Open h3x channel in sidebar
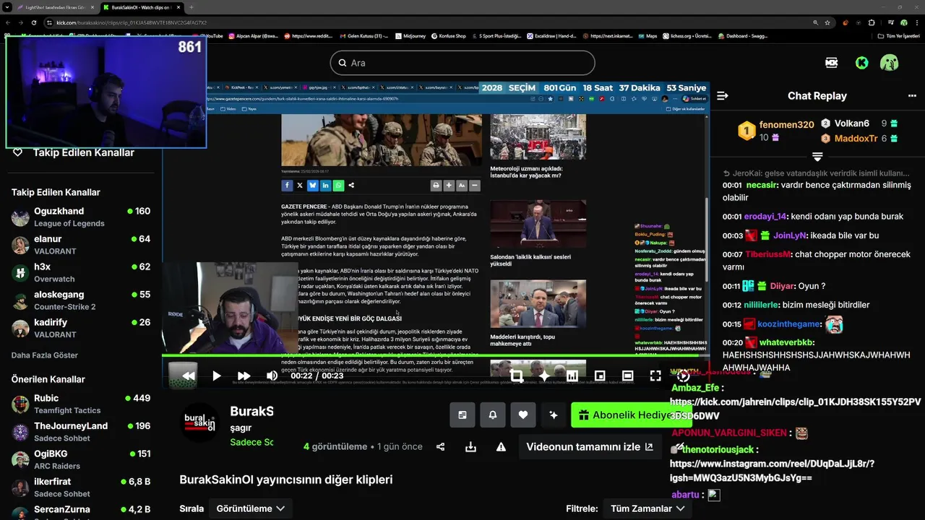Screen dimensions: 925x520 pyautogui.click(x=81, y=272)
